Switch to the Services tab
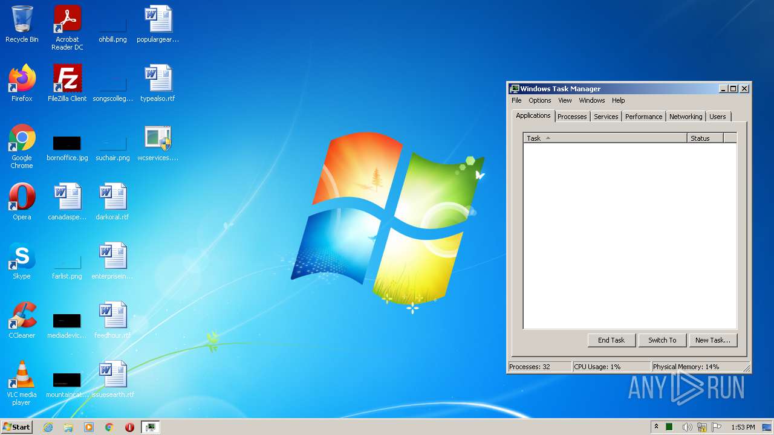The width and height of the screenshot is (774, 435). coord(606,117)
